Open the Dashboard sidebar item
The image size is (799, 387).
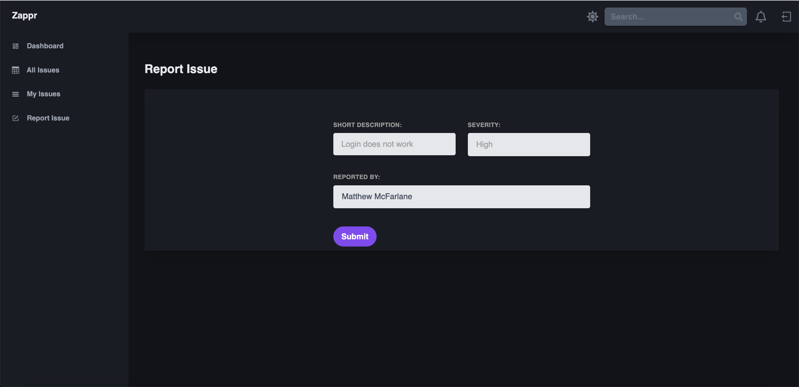coord(45,46)
